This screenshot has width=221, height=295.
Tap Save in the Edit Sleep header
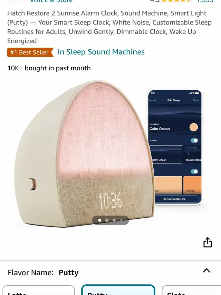196,100
